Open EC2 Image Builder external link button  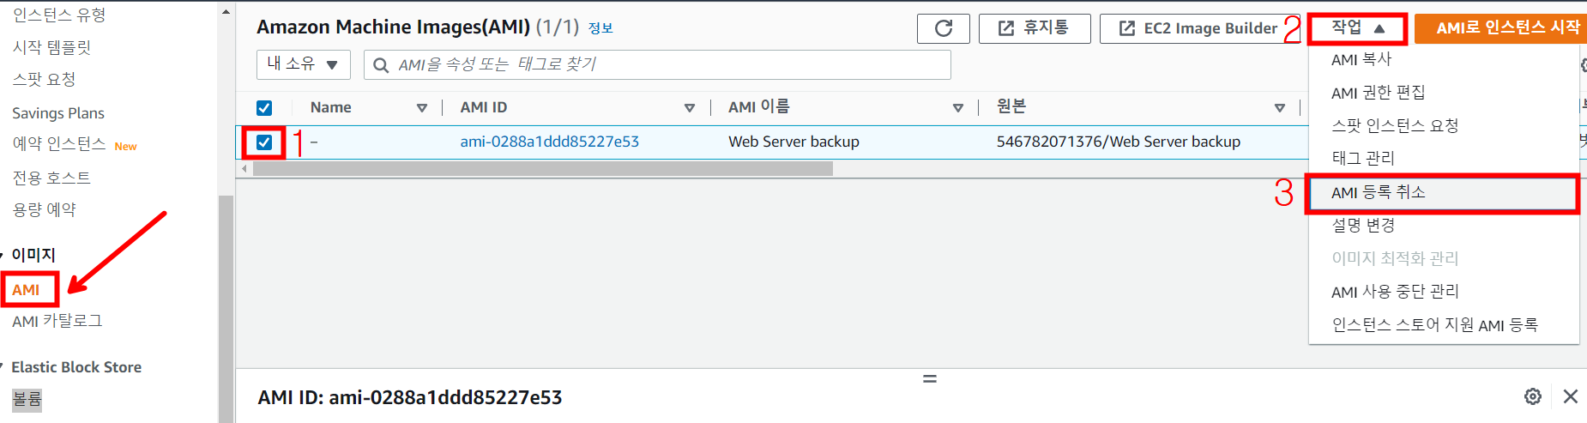point(1198,28)
